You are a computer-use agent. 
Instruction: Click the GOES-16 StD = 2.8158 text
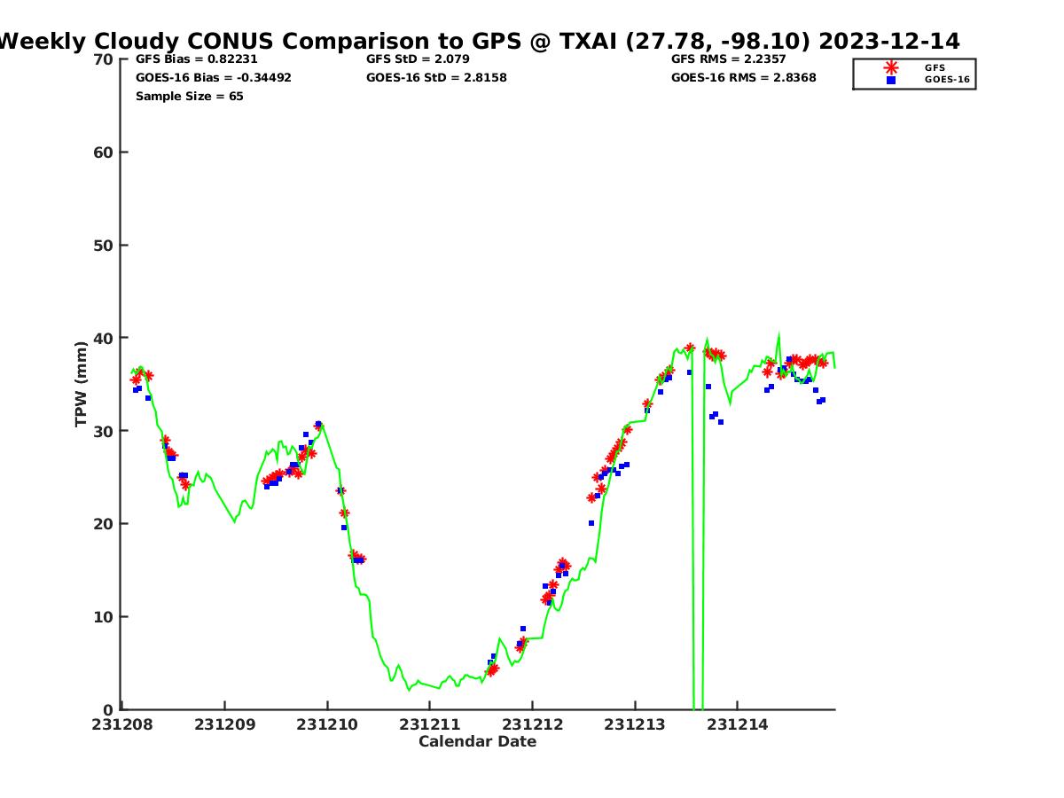436,78
